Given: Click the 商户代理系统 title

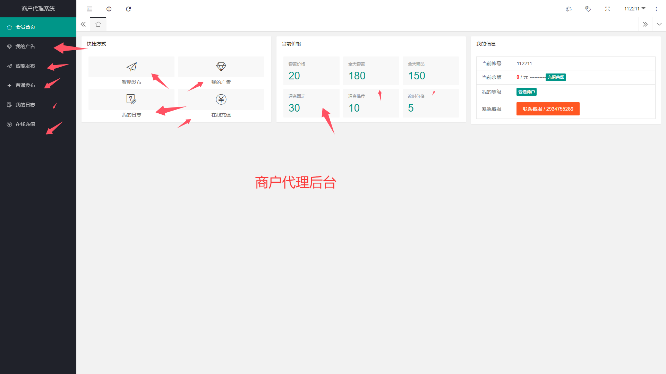Looking at the screenshot, I should (x=38, y=9).
